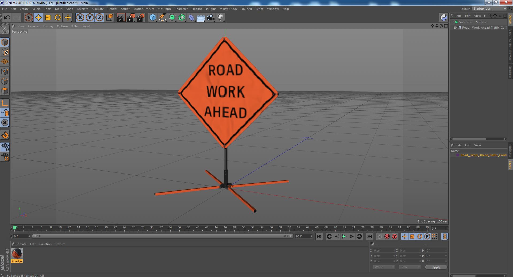This screenshot has height=277, width=513.
Task: Open the MoGraph array objects icon
Action: (182, 18)
